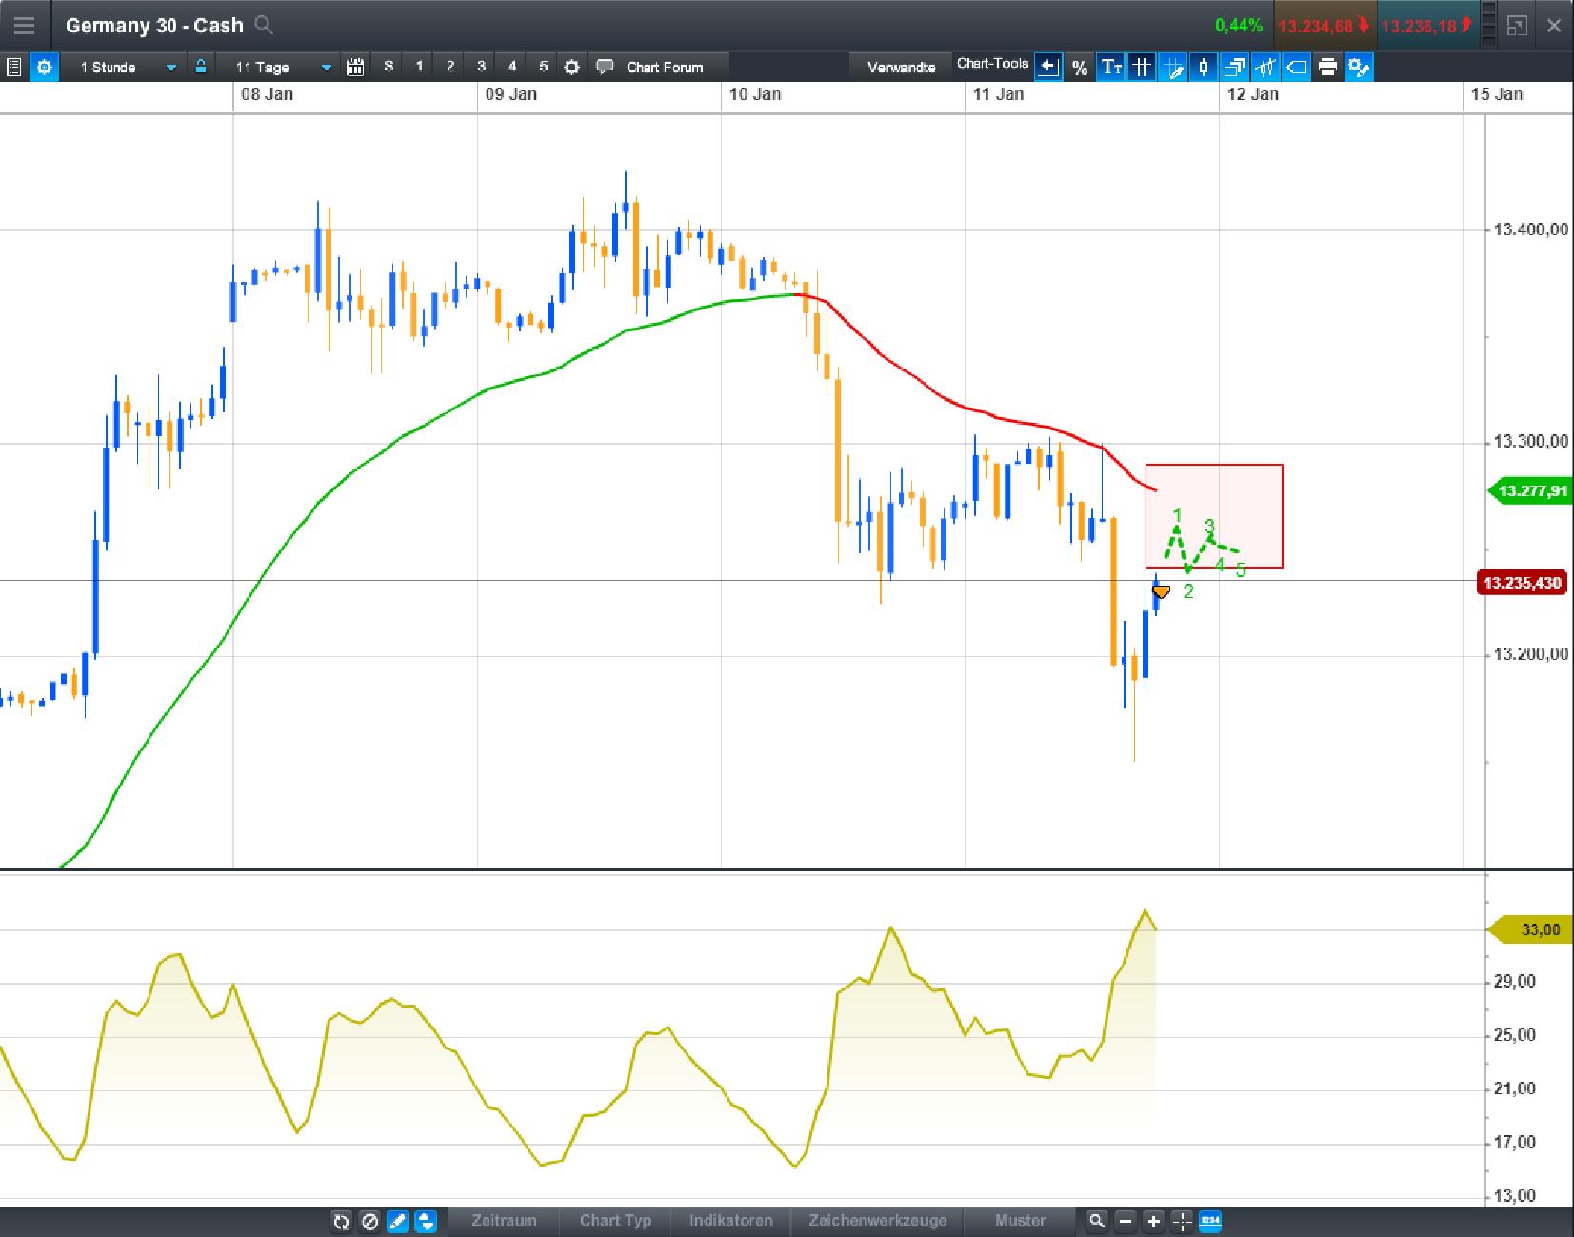
Task: Toggle the drawing pencil tool at bottom
Action: (x=398, y=1220)
